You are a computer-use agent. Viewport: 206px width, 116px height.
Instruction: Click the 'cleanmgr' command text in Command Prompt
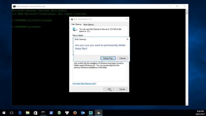click(46, 20)
